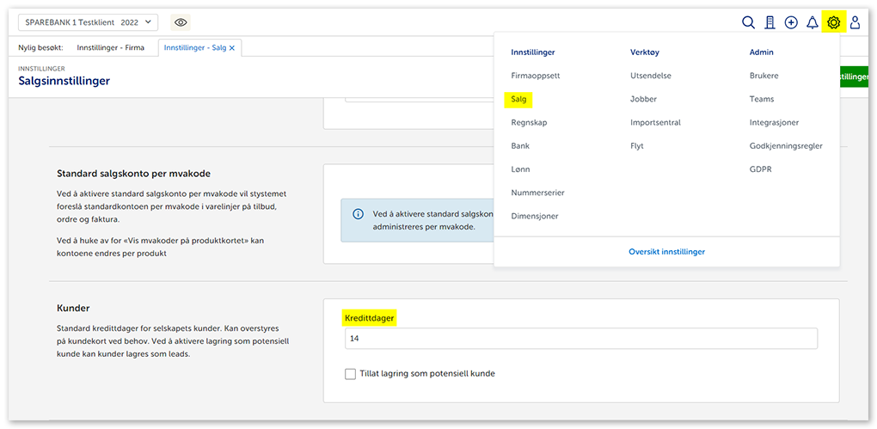Click the search magnifier icon
Image resolution: width=877 pixels, height=429 pixels.
coord(748,22)
